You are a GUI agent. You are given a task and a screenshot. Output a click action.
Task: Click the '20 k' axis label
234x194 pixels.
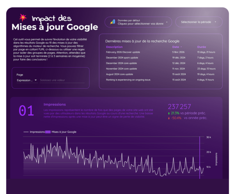209,152
